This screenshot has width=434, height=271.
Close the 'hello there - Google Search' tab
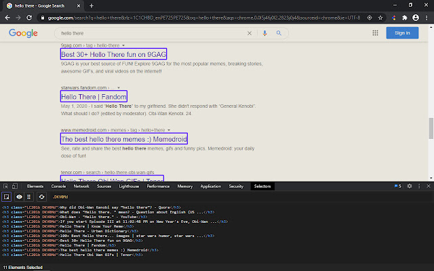(x=79, y=6)
